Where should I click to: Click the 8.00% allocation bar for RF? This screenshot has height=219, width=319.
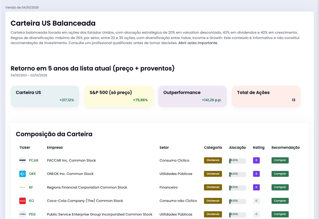pos(238,188)
